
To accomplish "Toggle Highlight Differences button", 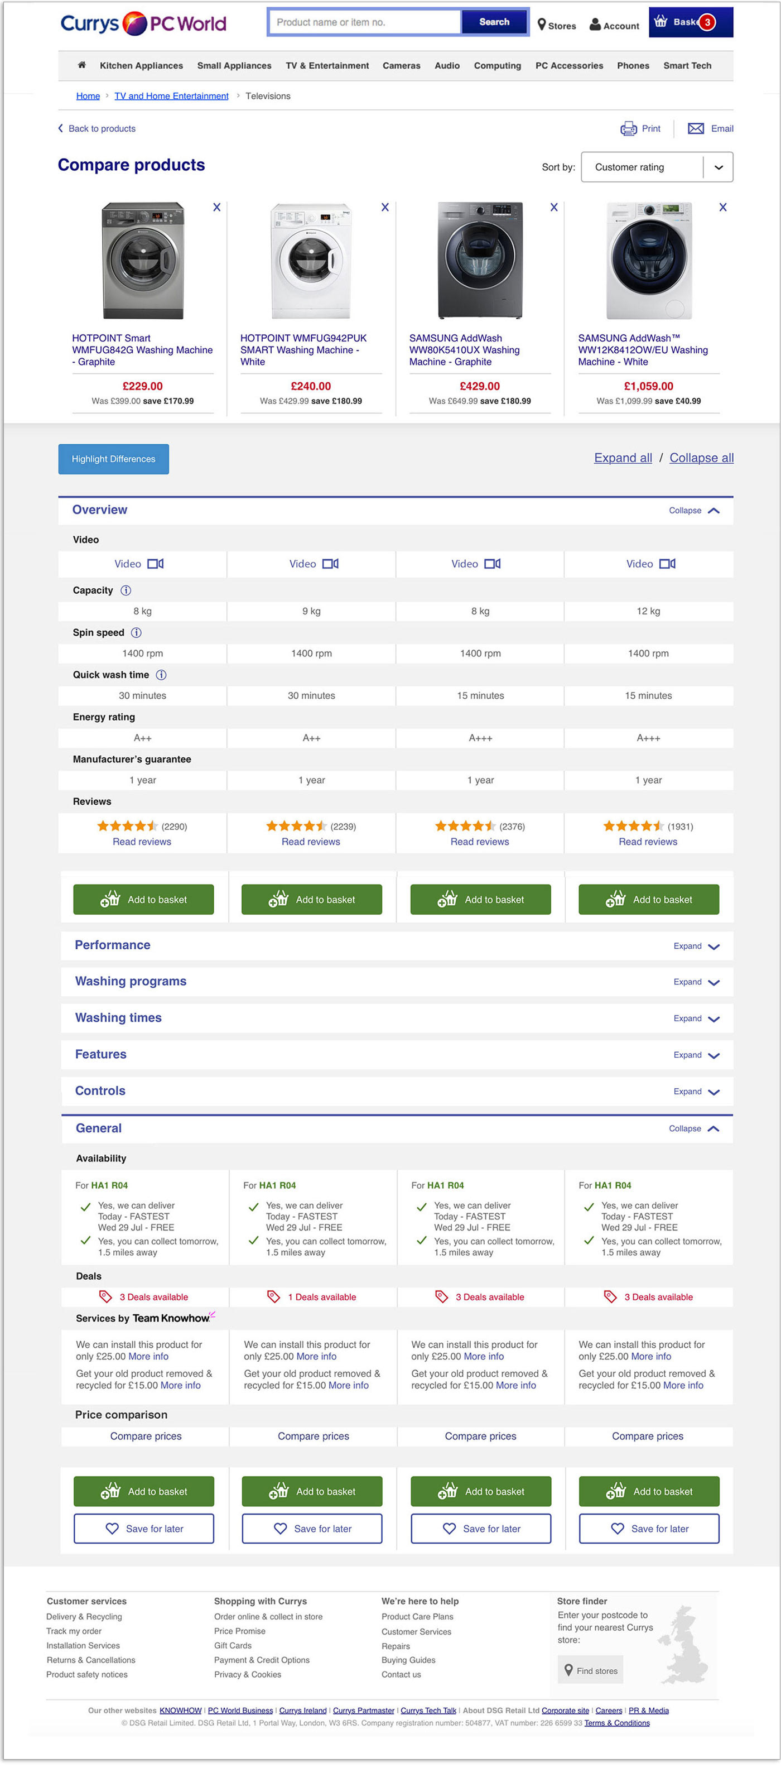I will click(113, 459).
